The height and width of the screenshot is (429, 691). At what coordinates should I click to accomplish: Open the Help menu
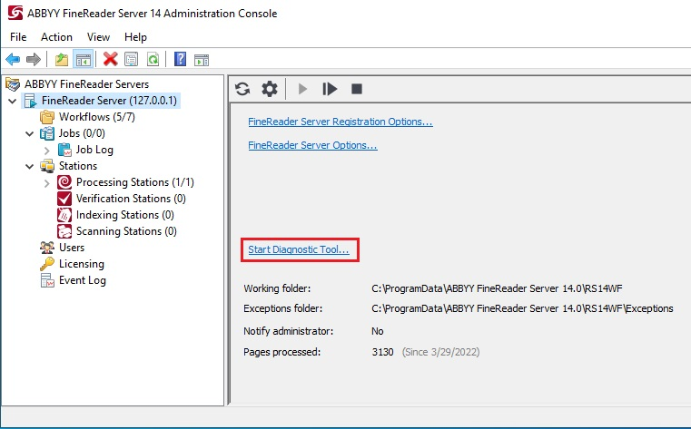pos(135,37)
